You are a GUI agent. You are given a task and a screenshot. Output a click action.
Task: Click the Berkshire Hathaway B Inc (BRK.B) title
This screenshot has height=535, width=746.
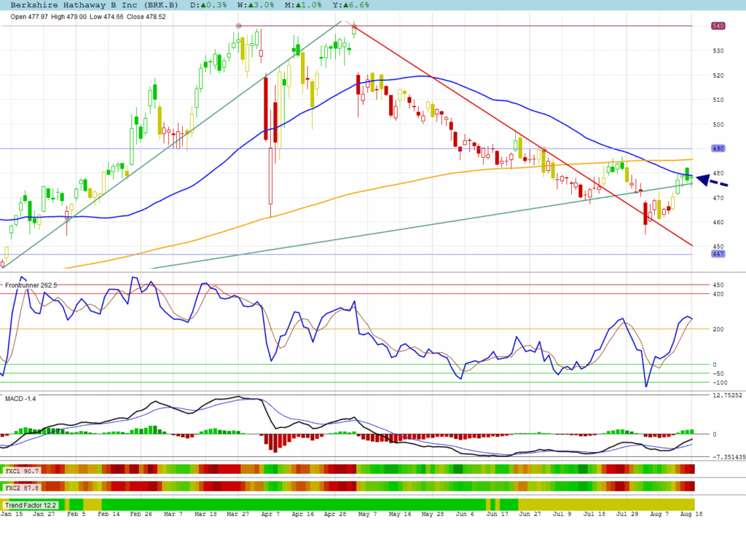tap(94, 5)
